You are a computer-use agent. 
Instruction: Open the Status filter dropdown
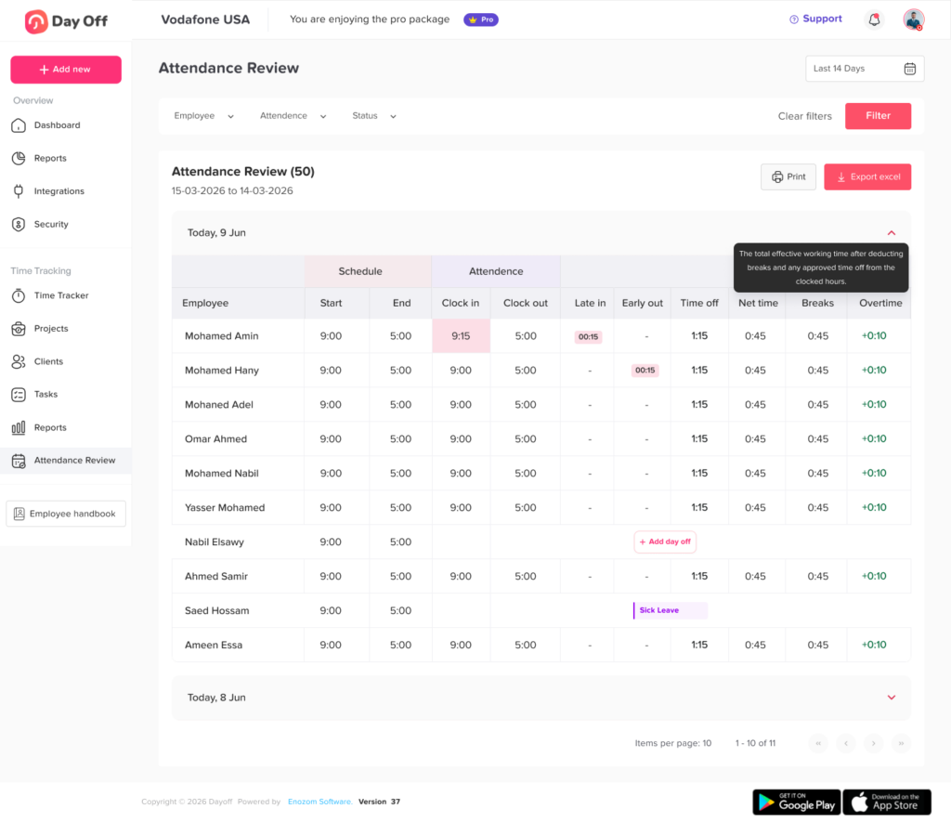pyautogui.click(x=374, y=116)
